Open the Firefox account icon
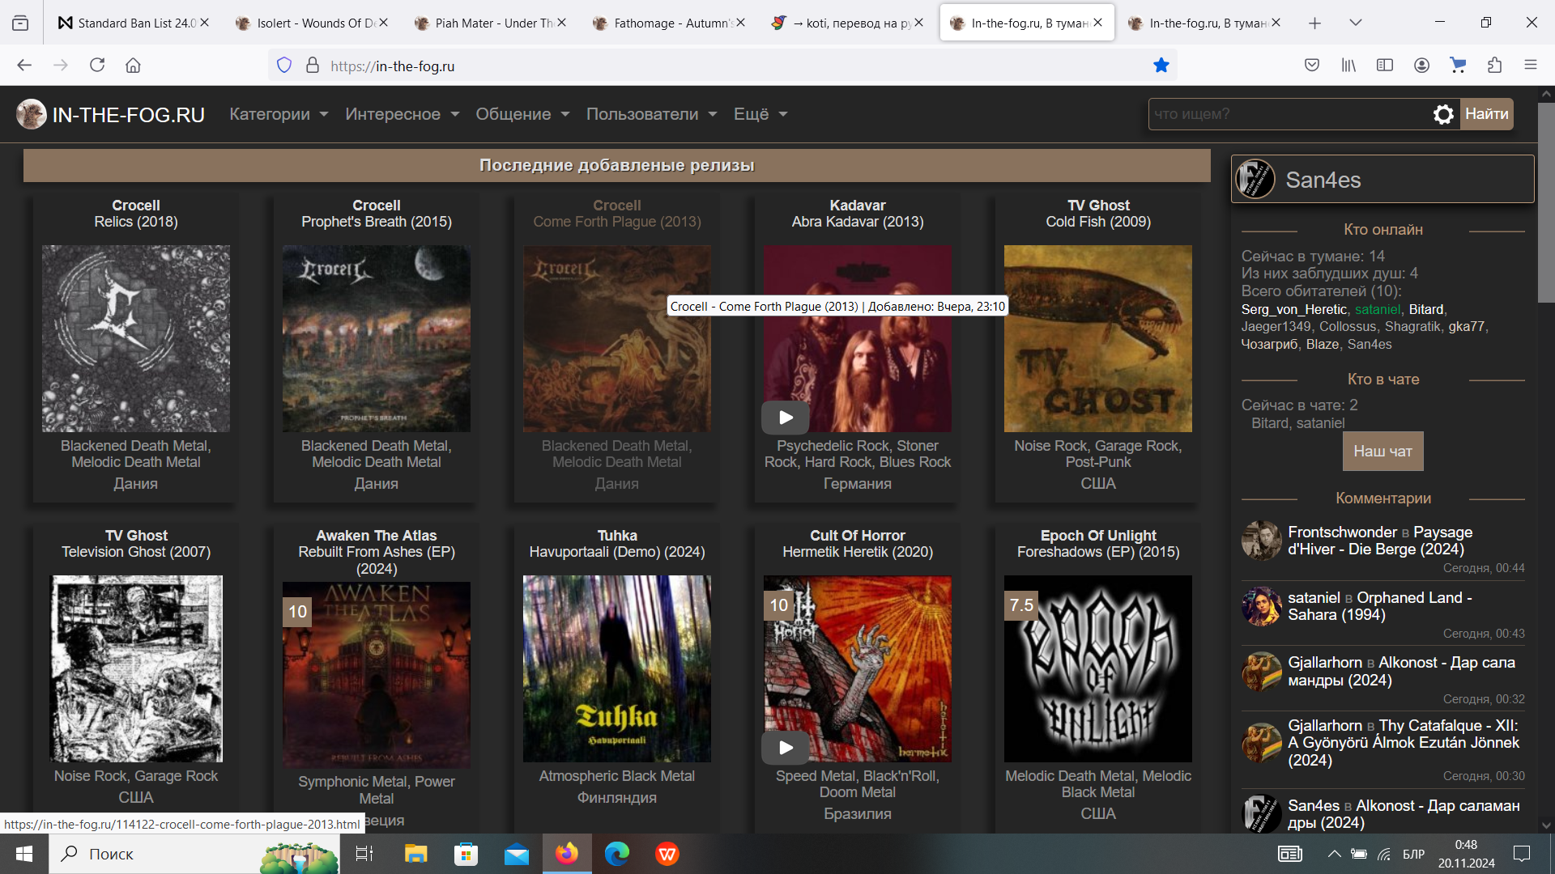Screen dimensions: 1555x874 click(1421, 66)
